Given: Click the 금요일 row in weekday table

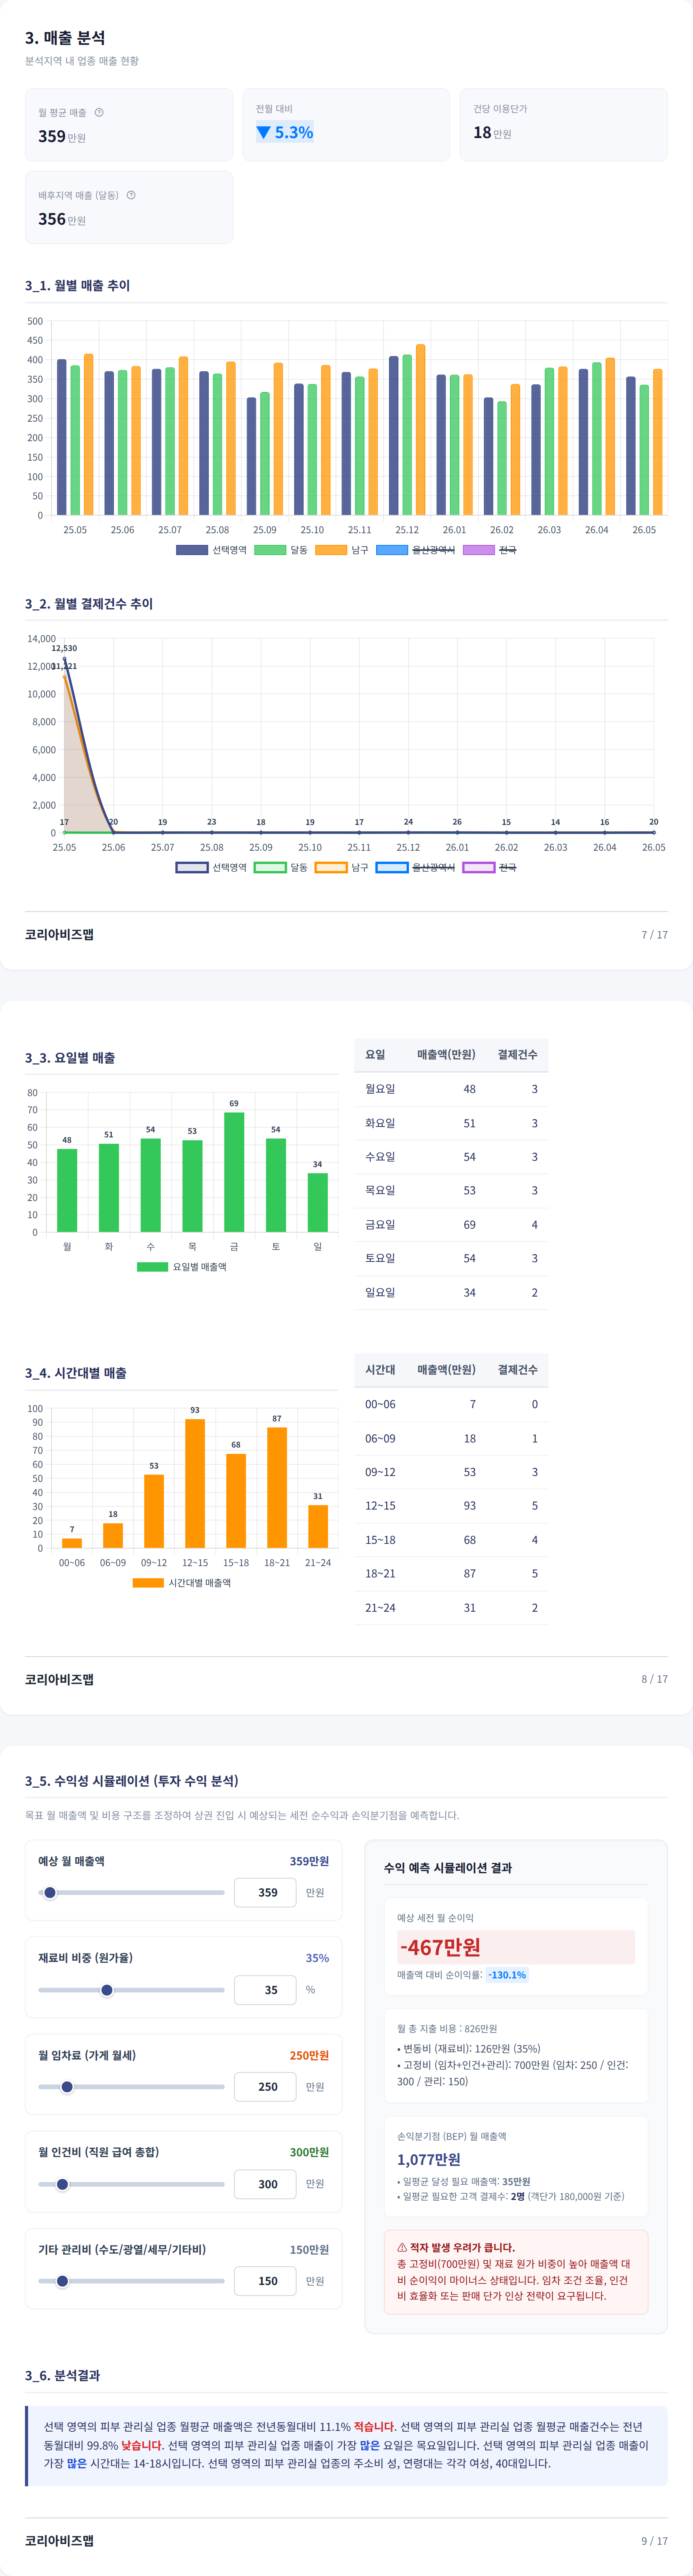Looking at the screenshot, I should (451, 1224).
